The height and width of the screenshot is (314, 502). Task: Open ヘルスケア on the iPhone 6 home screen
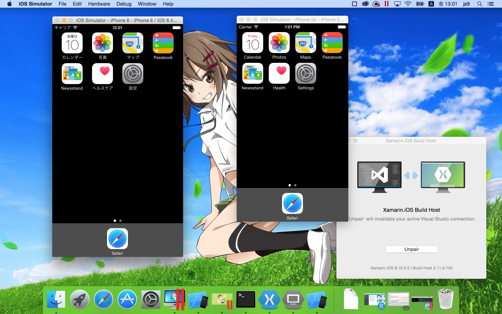(x=102, y=74)
